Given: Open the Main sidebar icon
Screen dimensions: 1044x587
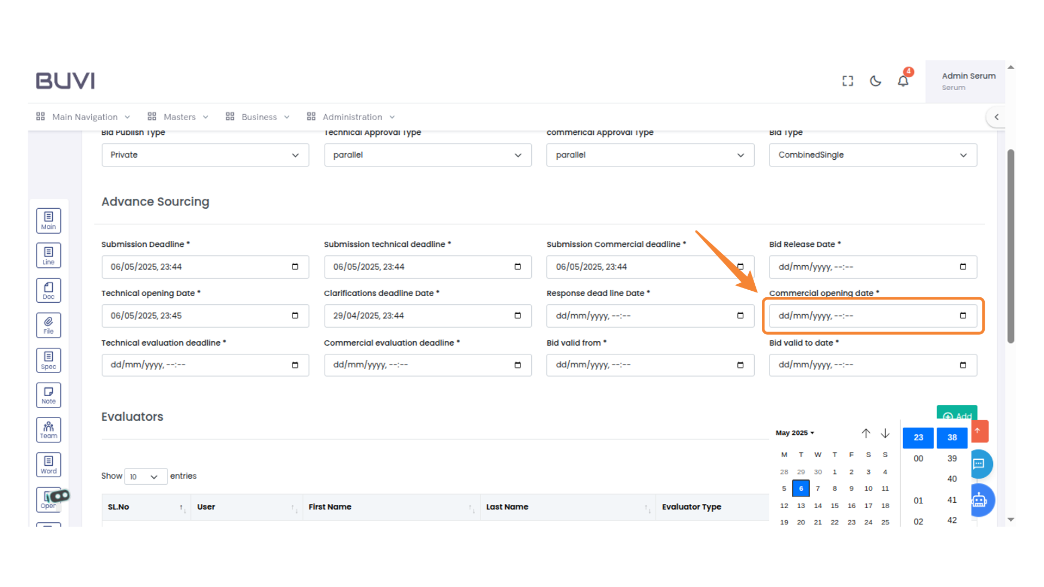Looking at the screenshot, I should pyautogui.click(x=48, y=221).
